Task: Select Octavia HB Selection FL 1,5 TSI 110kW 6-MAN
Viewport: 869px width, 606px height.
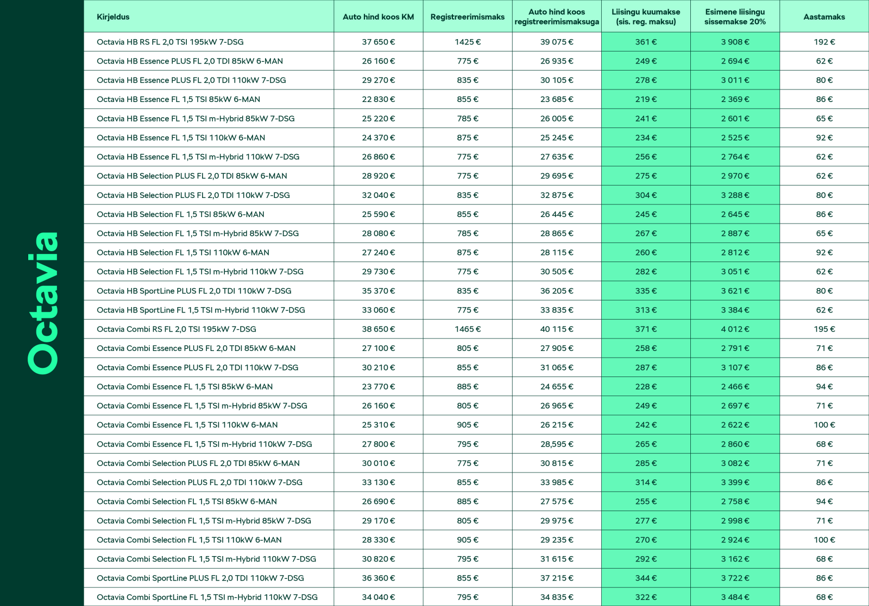Action: [183, 252]
